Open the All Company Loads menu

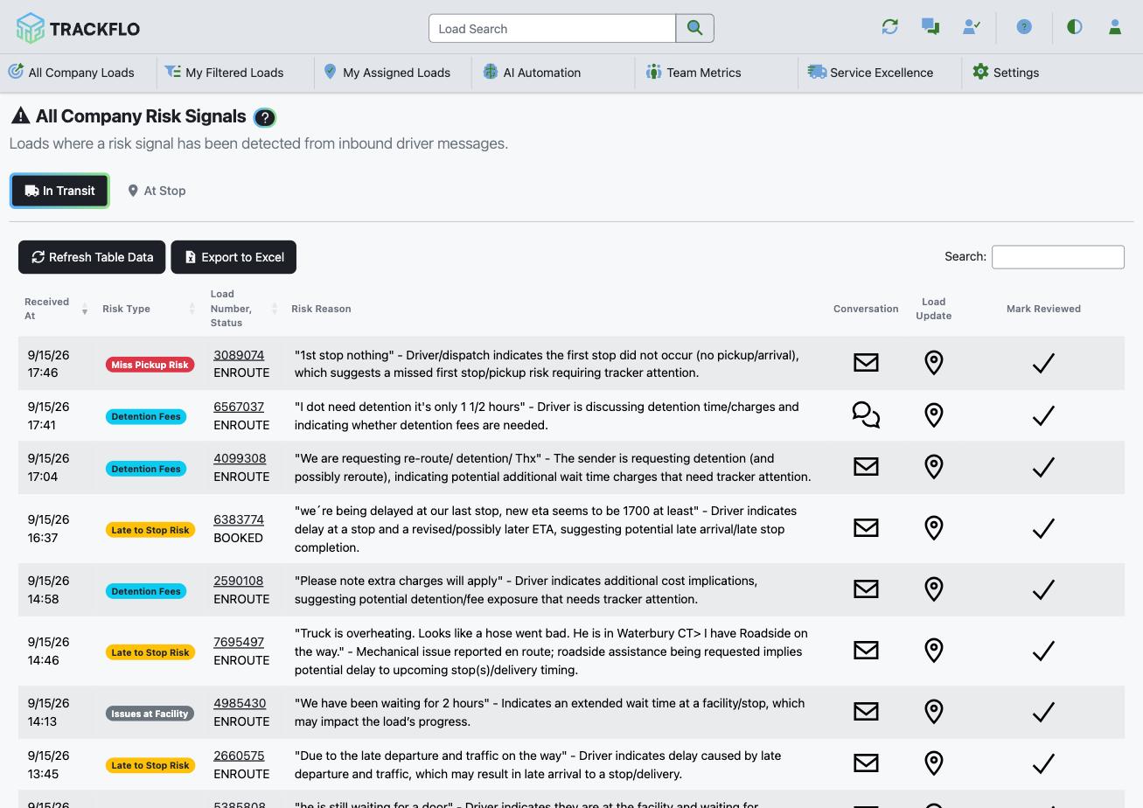72,73
